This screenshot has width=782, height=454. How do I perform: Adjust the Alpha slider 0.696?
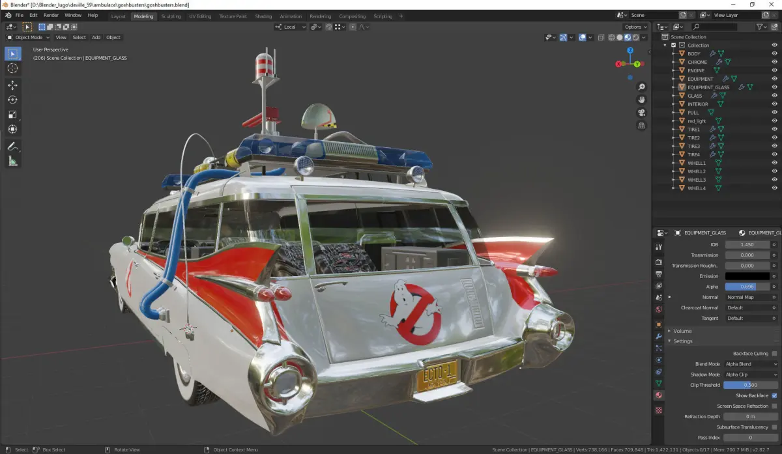coord(748,287)
